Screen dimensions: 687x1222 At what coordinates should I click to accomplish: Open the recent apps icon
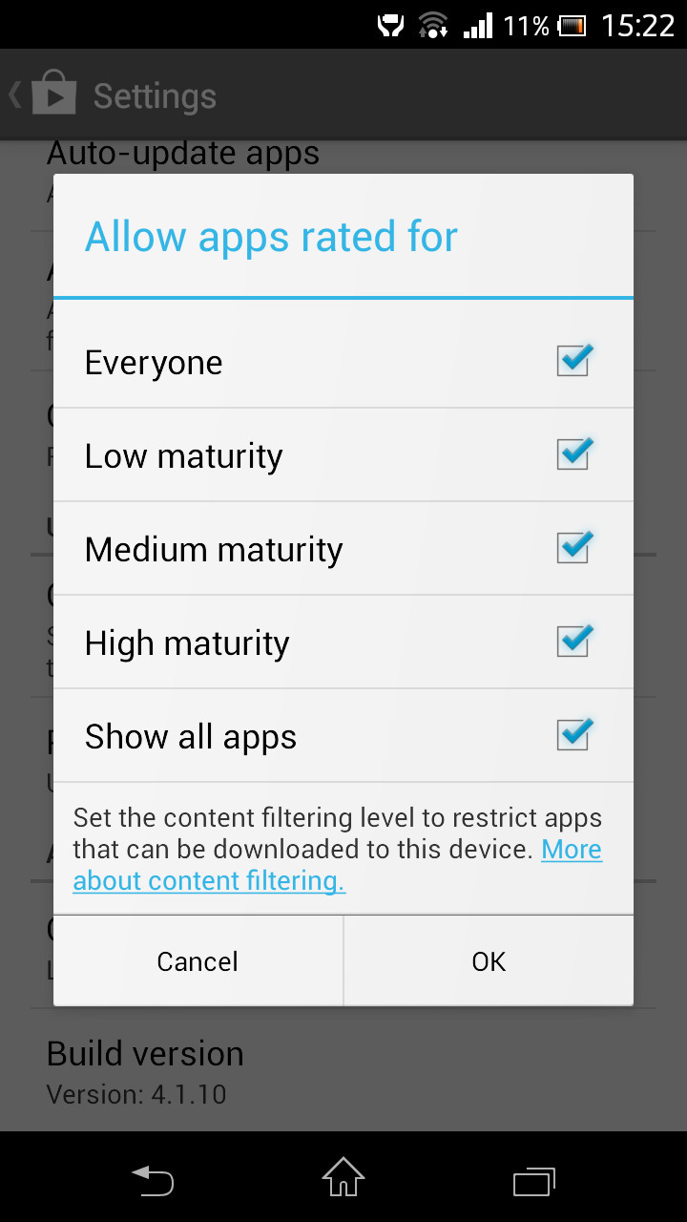pyautogui.click(x=534, y=1181)
